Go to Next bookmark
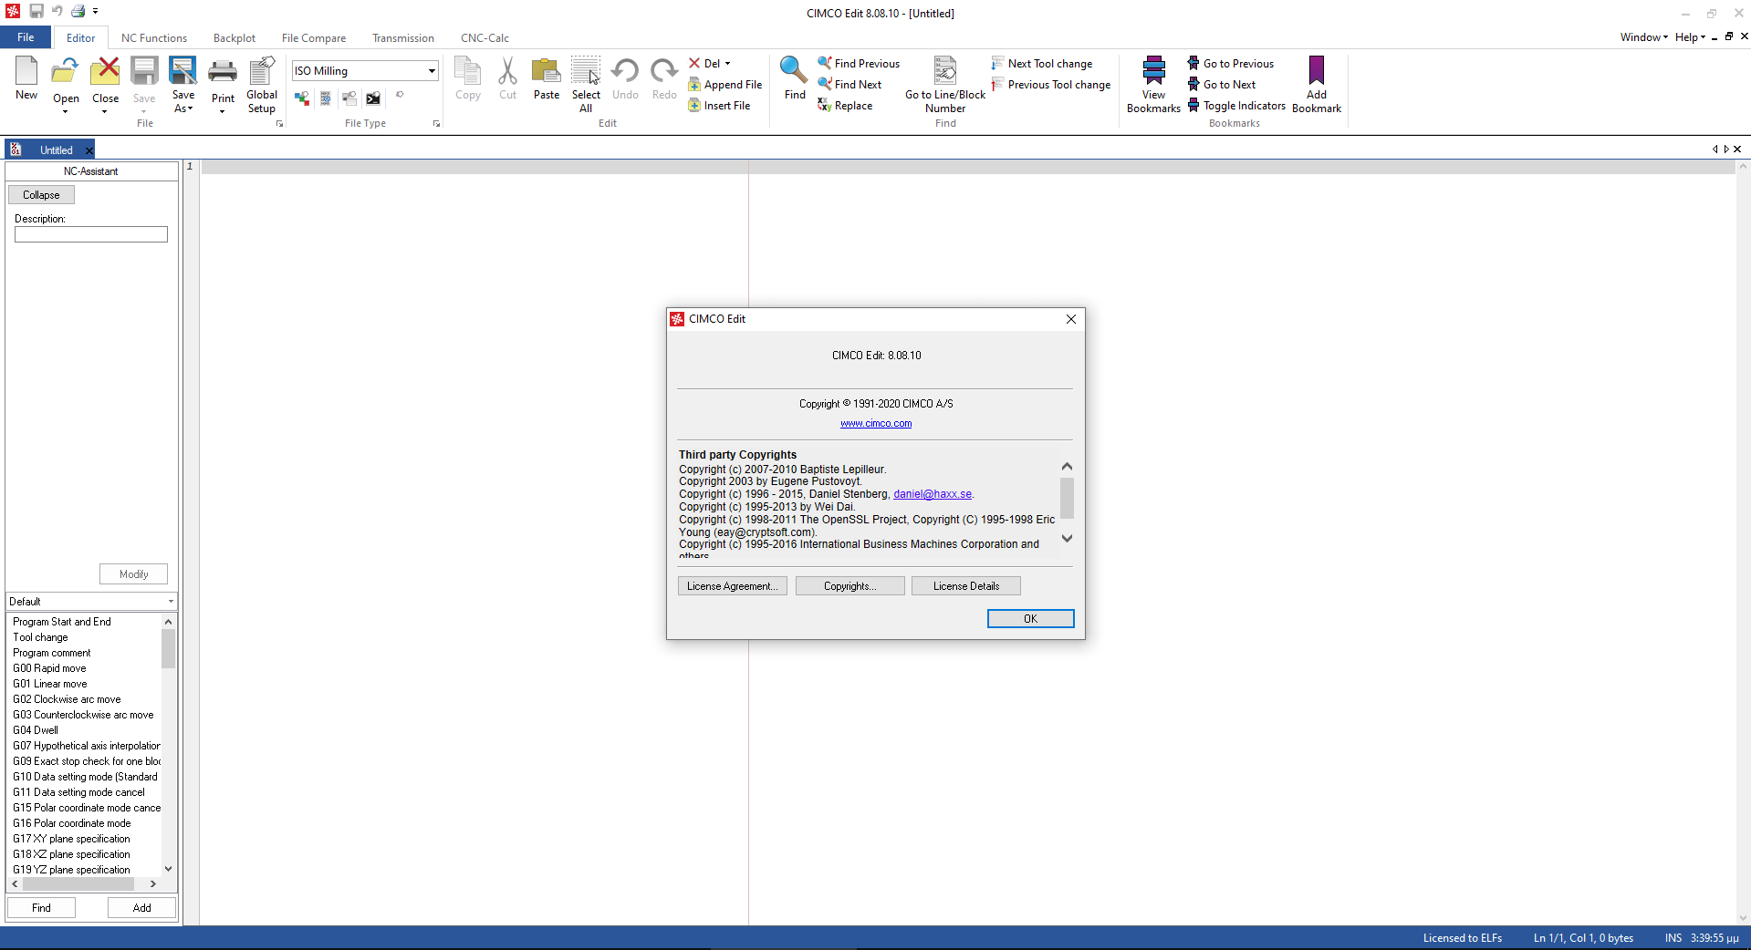1751x950 pixels. [x=1221, y=84]
